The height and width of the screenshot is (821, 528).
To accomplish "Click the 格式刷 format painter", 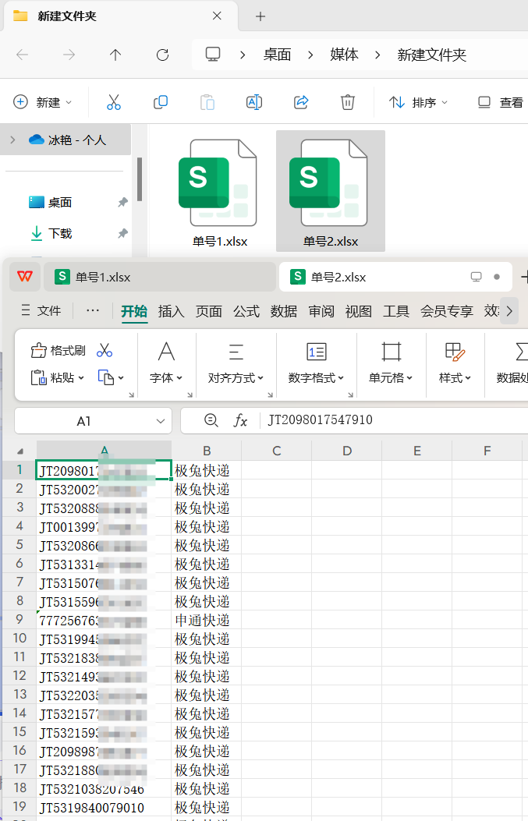I will [58, 350].
